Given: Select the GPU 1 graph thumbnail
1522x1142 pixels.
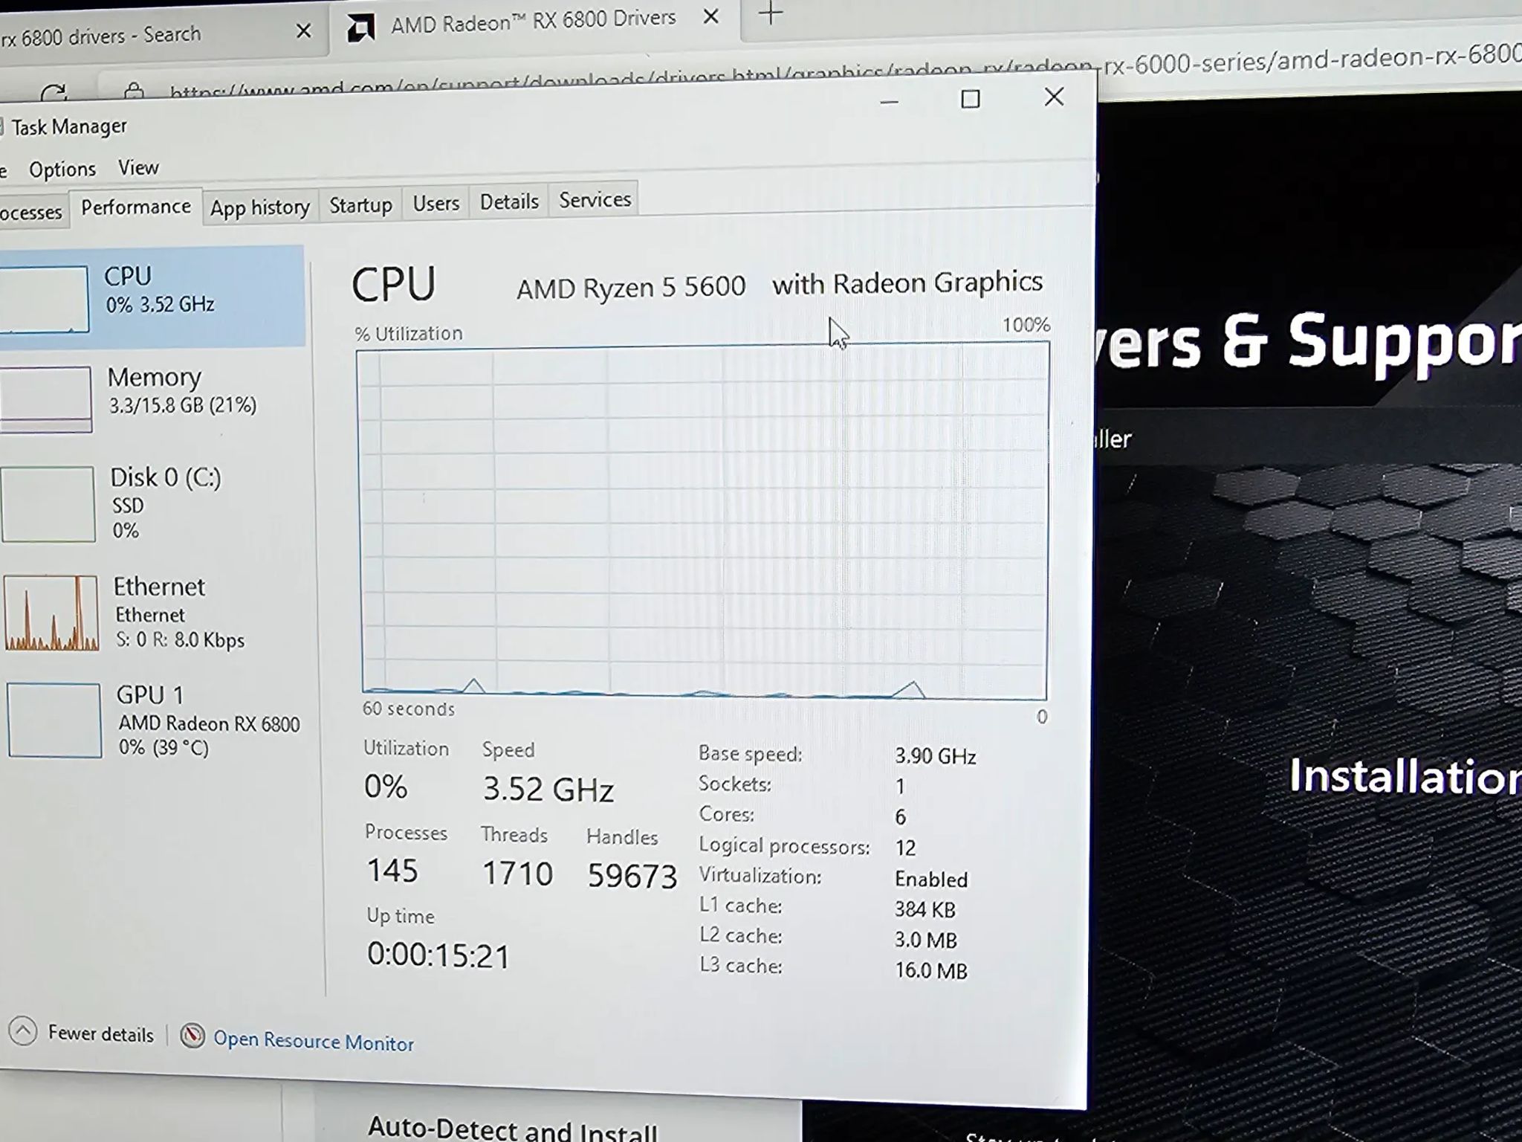Looking at the screenshot, I should pyautogui.click(x=54, y=720).
